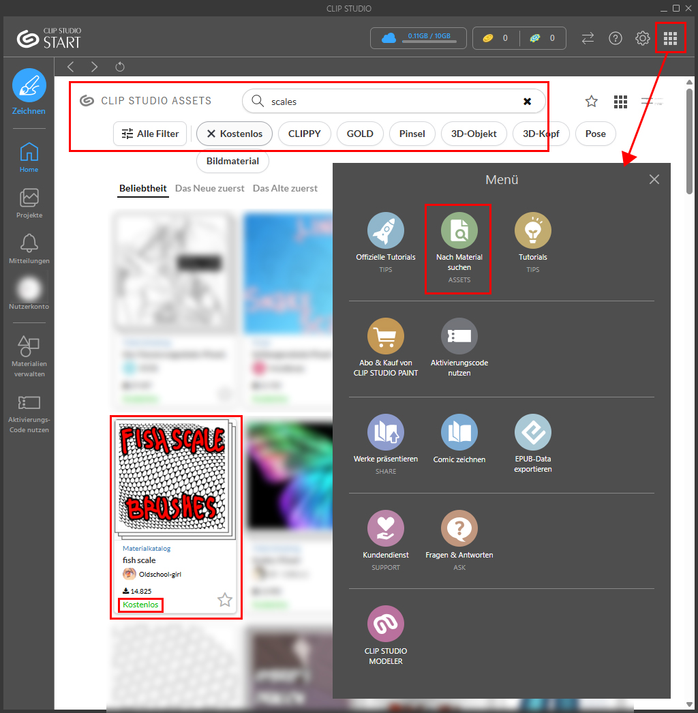Reload the page with refresh icon
Screen dimensions: 698x713
[x=120, y=67]
